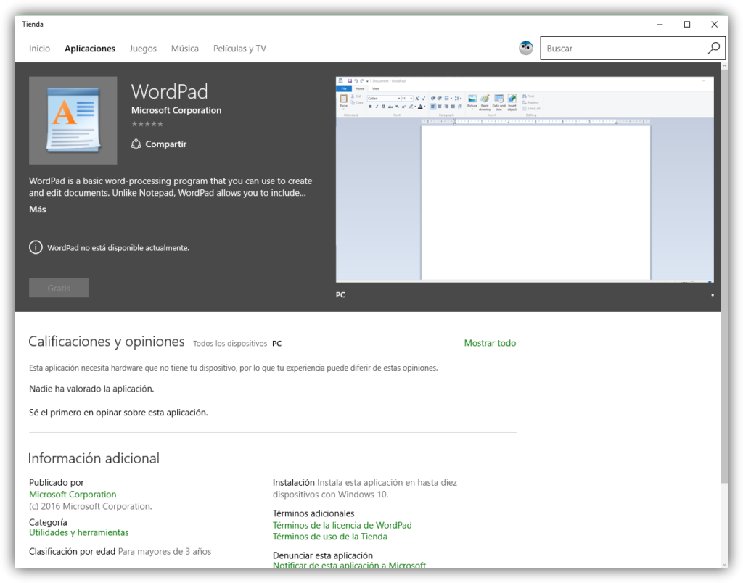743x583 pixels.
Task: Open Términos de uso de la Tienda
Action: click(330, 537)
